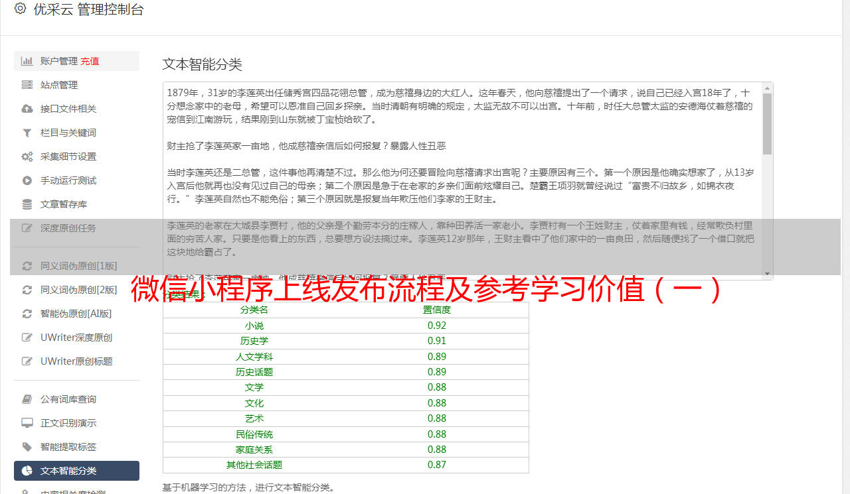Click the edit icon for UWriter原创标题
This screenshot has width=850, height=494.
click(x=27, y=361)
